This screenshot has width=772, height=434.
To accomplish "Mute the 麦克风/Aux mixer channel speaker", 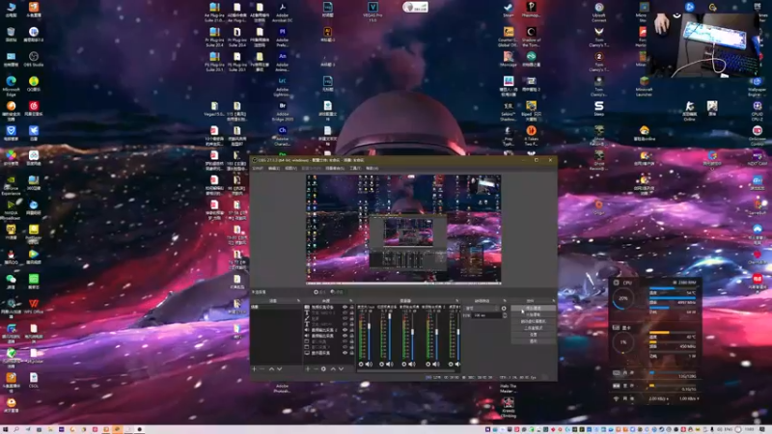I will (x=369, y=365).
